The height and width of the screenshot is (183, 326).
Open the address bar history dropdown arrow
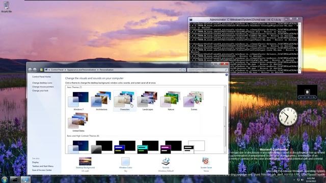180,70
